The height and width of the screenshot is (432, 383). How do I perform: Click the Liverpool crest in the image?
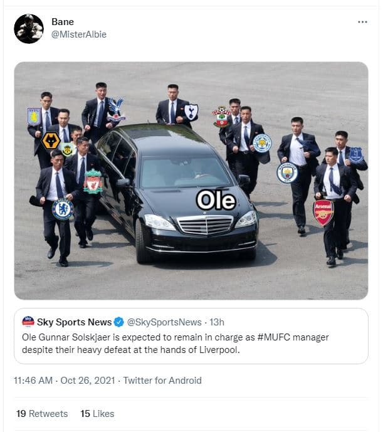pos(93,181)
